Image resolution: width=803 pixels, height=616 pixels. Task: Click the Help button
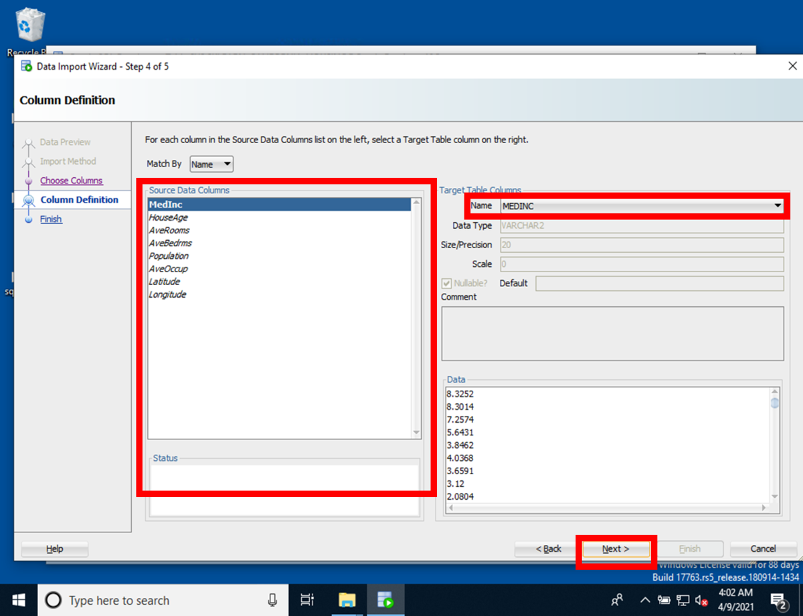tap(55, 549)
